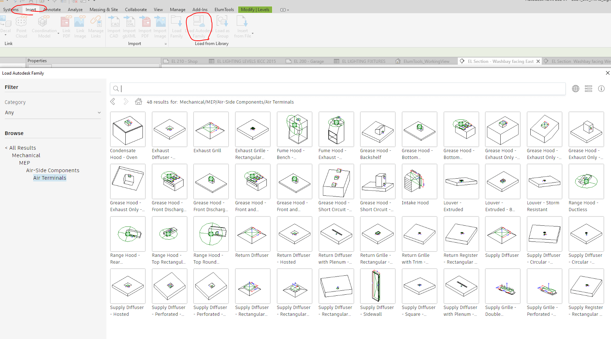
Task: Open the EL 200 - Garage view tab
Action: click(309, 61)
